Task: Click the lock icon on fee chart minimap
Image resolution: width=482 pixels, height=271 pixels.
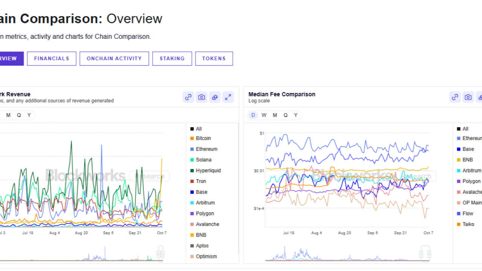Action: [x=425, y=254]
